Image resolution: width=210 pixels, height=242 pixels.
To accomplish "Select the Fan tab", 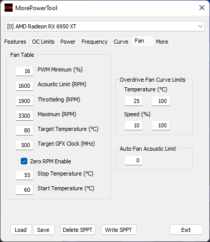I will point(143,41).
